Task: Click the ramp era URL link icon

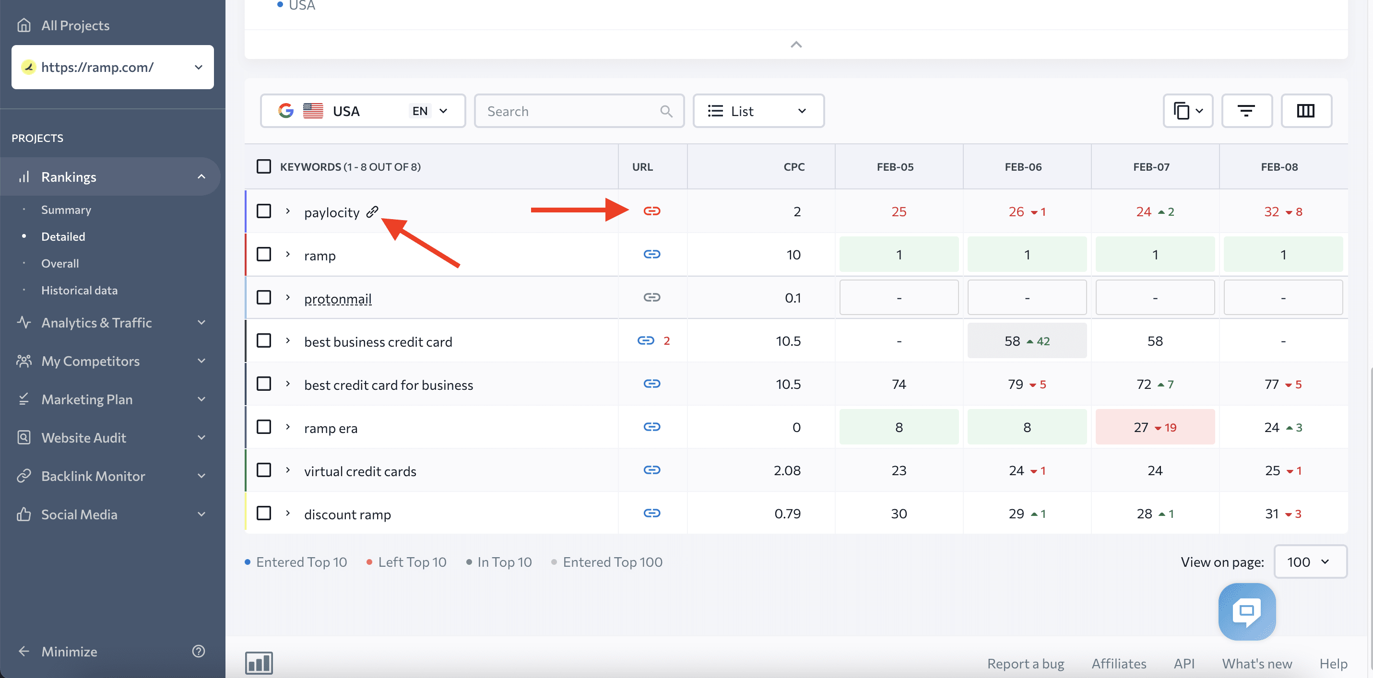Action: tap(651, 427)
